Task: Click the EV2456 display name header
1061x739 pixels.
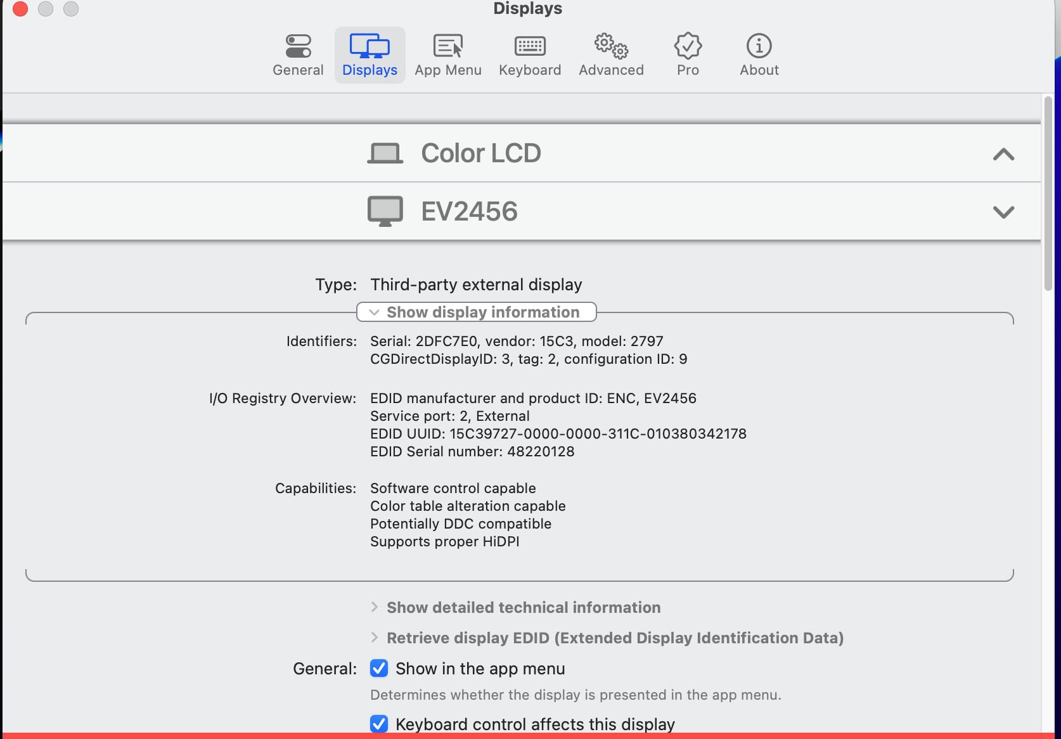Action: click(470, 211)
